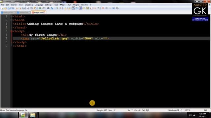
Task: Close the current document via the Close toolbar icon
Action: tap(17, 8)
